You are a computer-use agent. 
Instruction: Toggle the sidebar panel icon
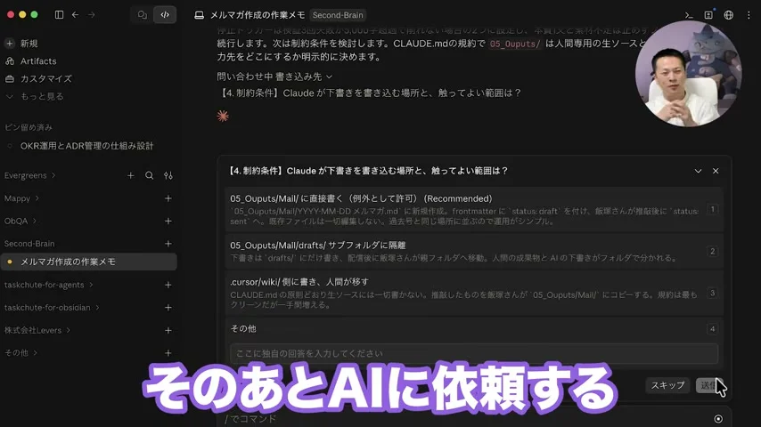click(x=59, y=15)
